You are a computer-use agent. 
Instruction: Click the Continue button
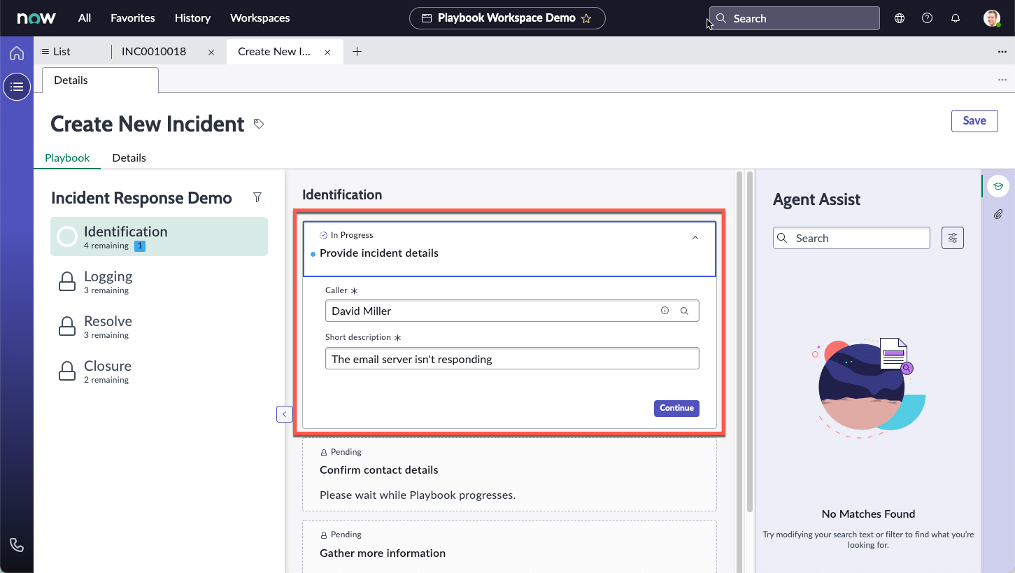click(x=676, y=408)
